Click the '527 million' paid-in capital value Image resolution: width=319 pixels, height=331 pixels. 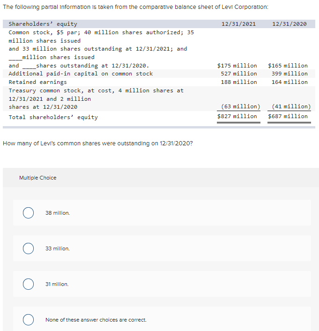(x=239, y=74)
